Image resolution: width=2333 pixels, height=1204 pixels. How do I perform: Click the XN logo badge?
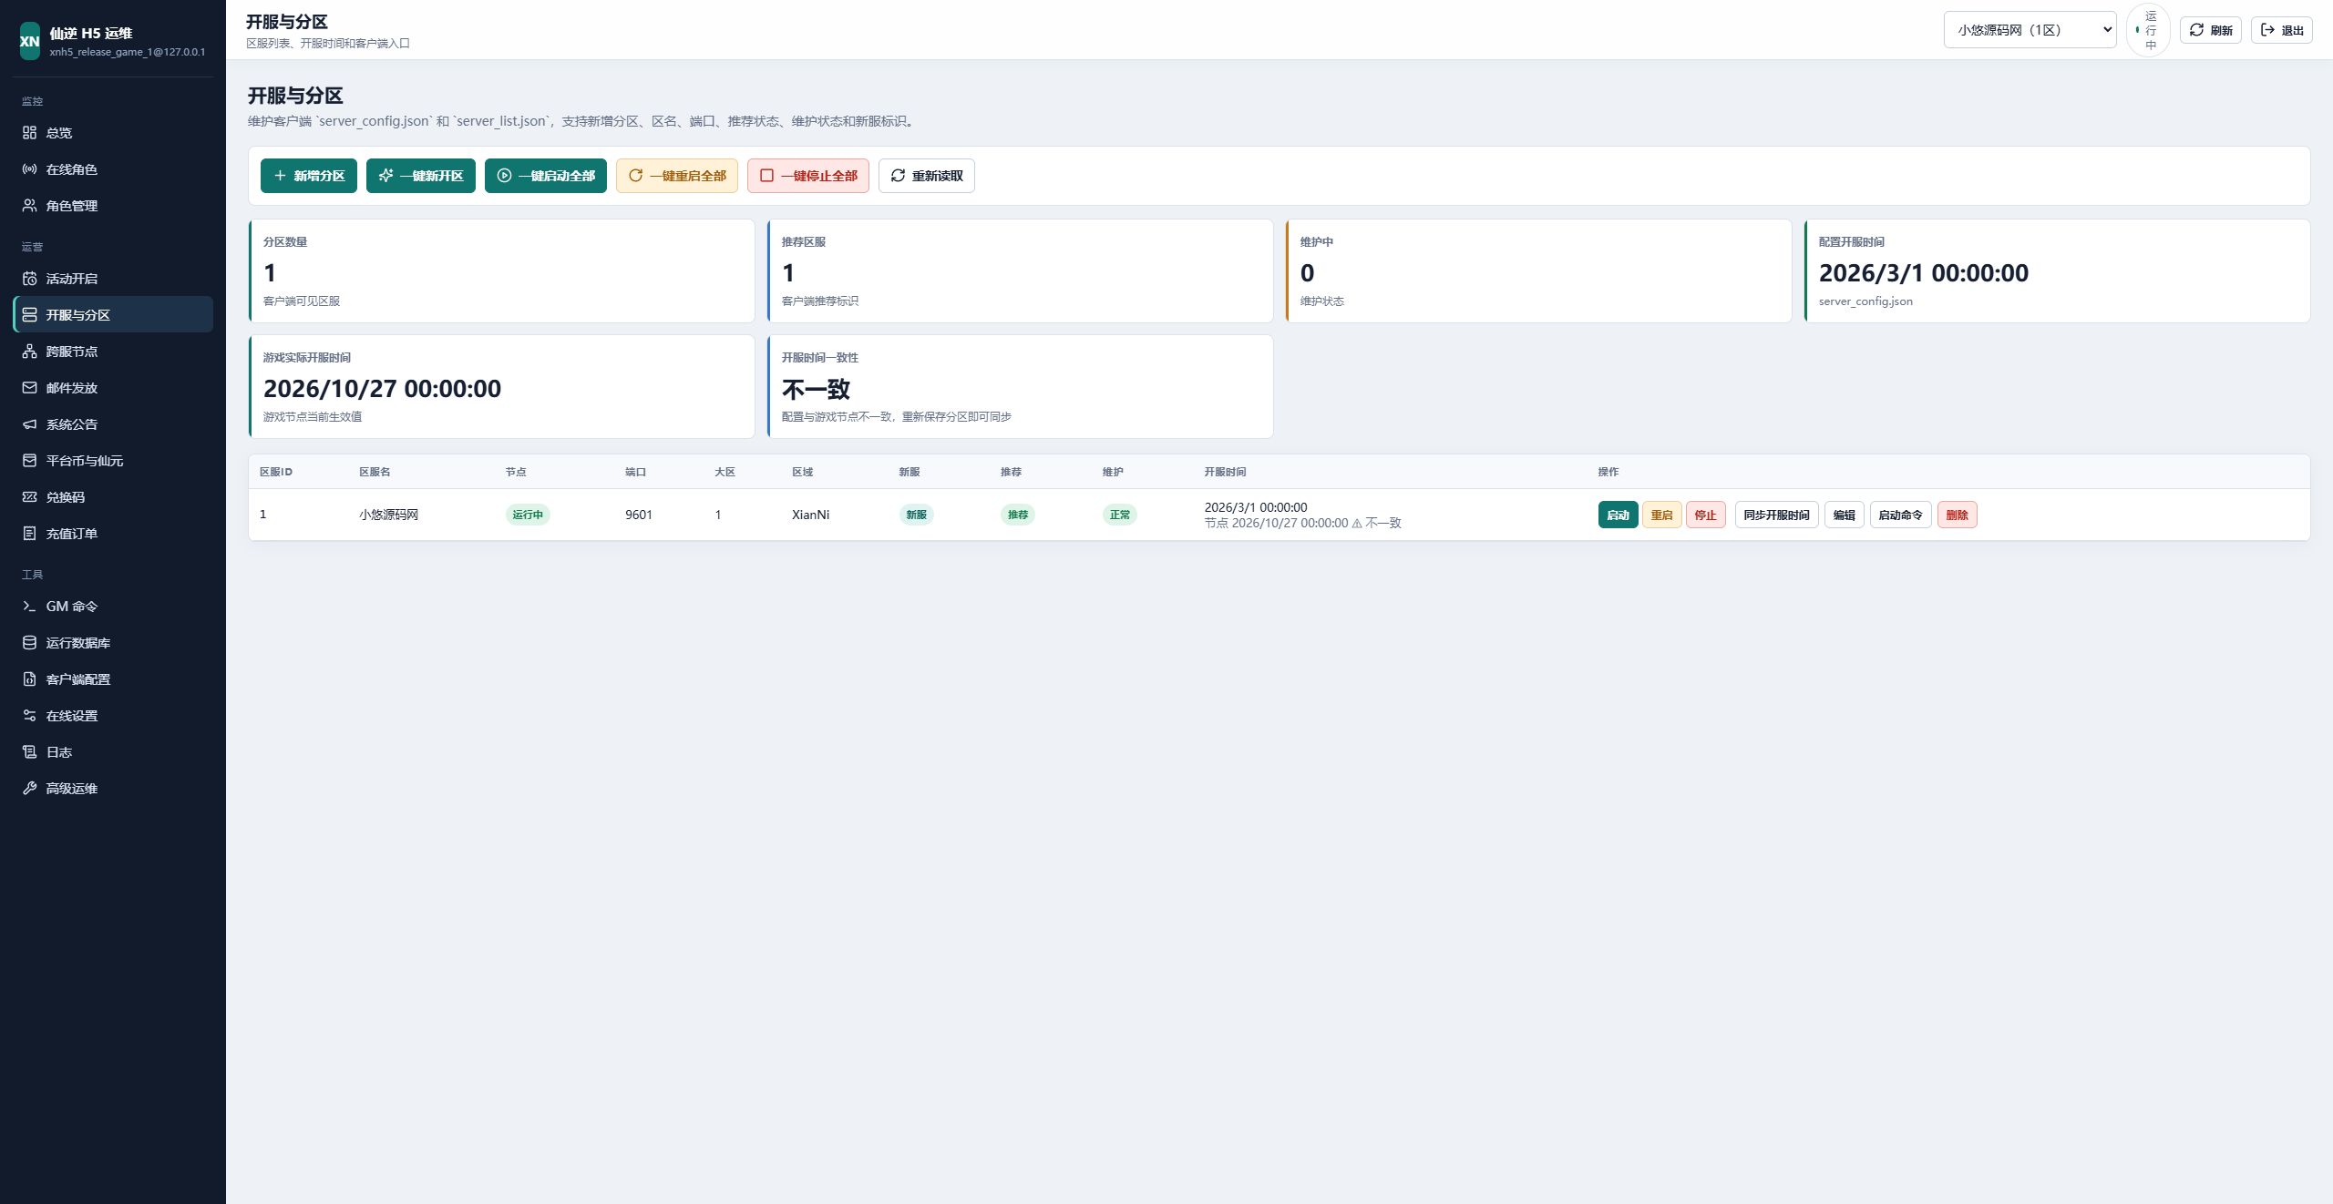point(30,41)
